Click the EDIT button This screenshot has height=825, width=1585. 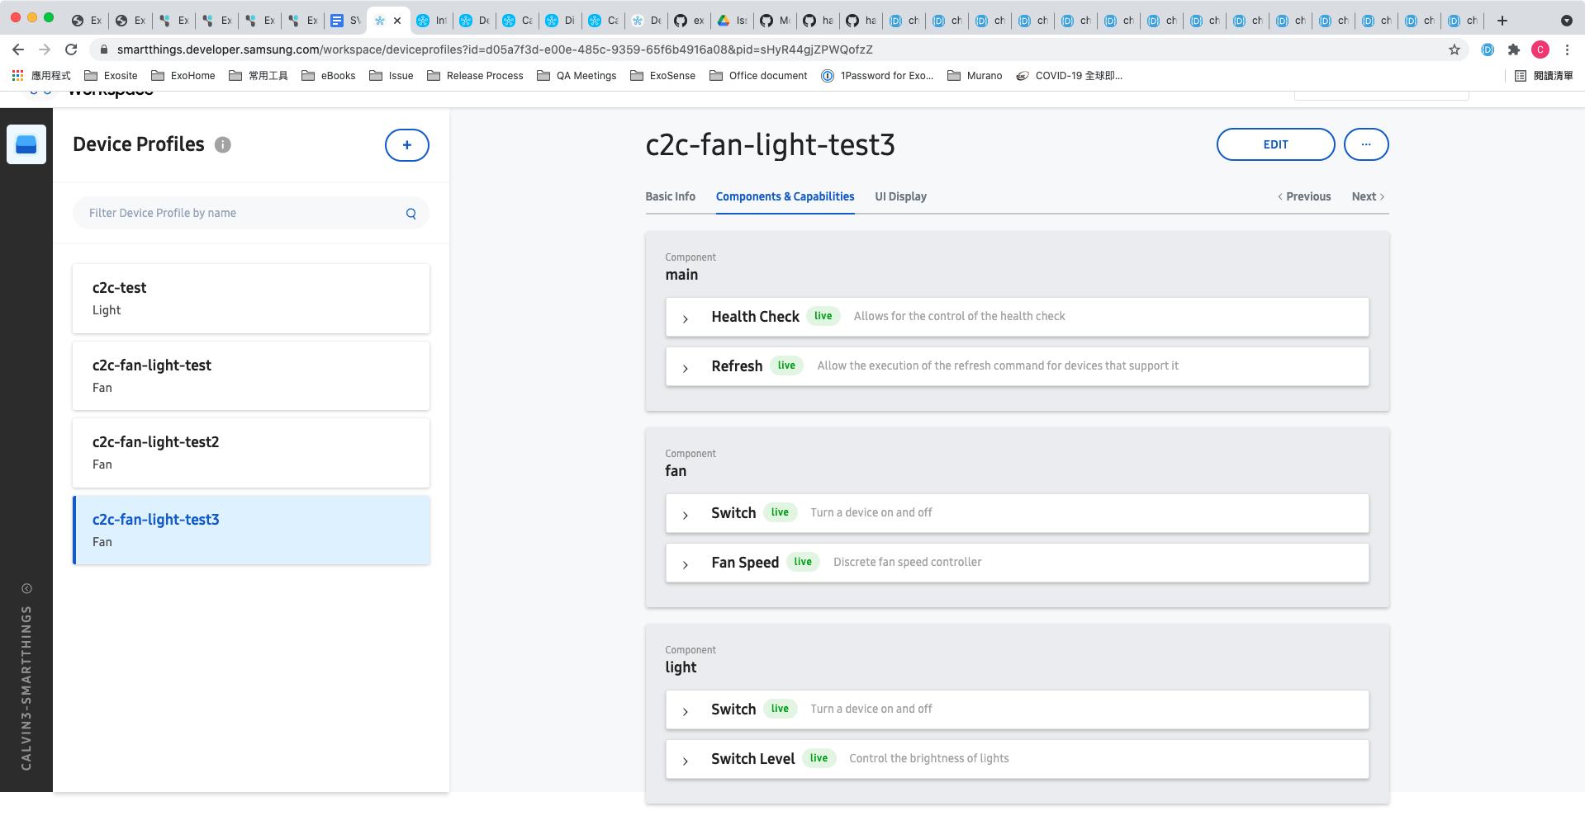click(x=1275, y=144)
